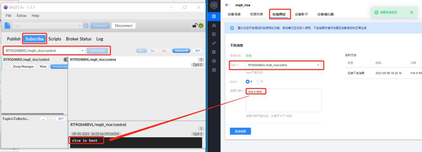422x152 pixels.
Task: Select QoS 0 radio in the web console
Action: tap(248, 82)
